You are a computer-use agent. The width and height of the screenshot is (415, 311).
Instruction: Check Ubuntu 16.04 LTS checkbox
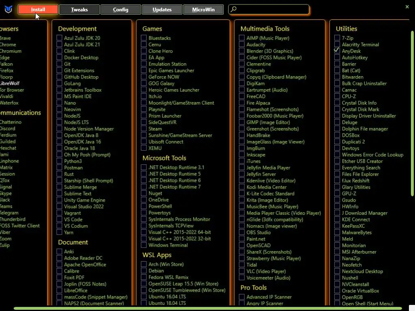144,296
